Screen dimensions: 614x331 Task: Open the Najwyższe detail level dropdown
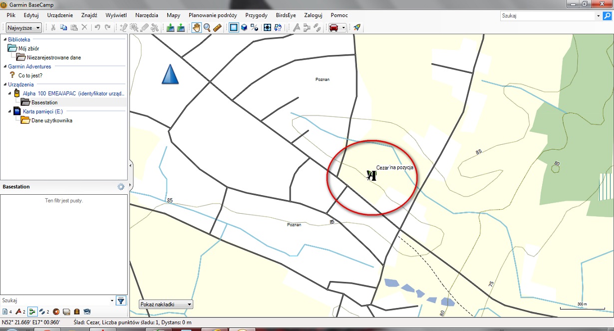pos(24,28)
